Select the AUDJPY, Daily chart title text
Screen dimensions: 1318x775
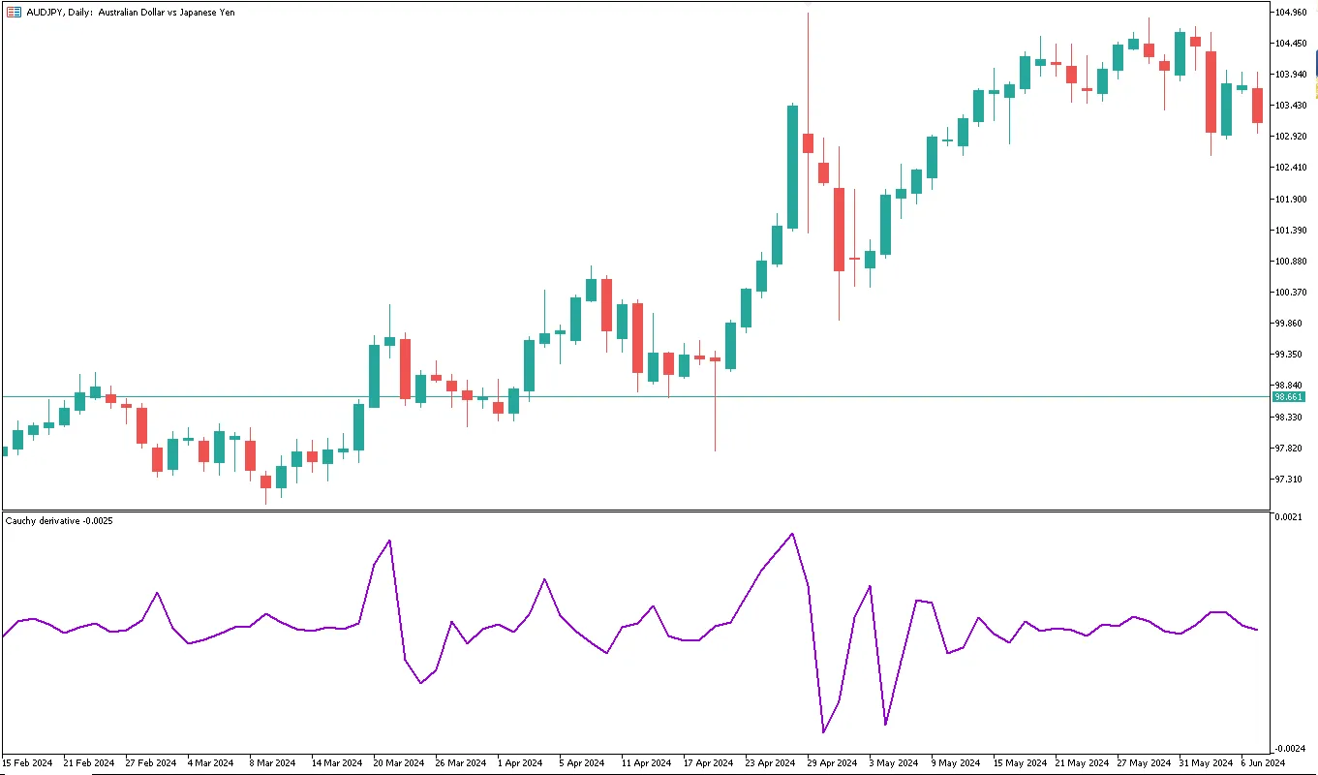131,12
